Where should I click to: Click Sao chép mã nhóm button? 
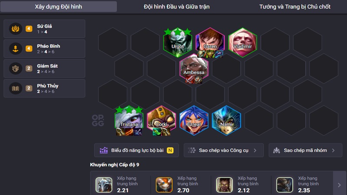pyautogui.click(x=305, y=150)
